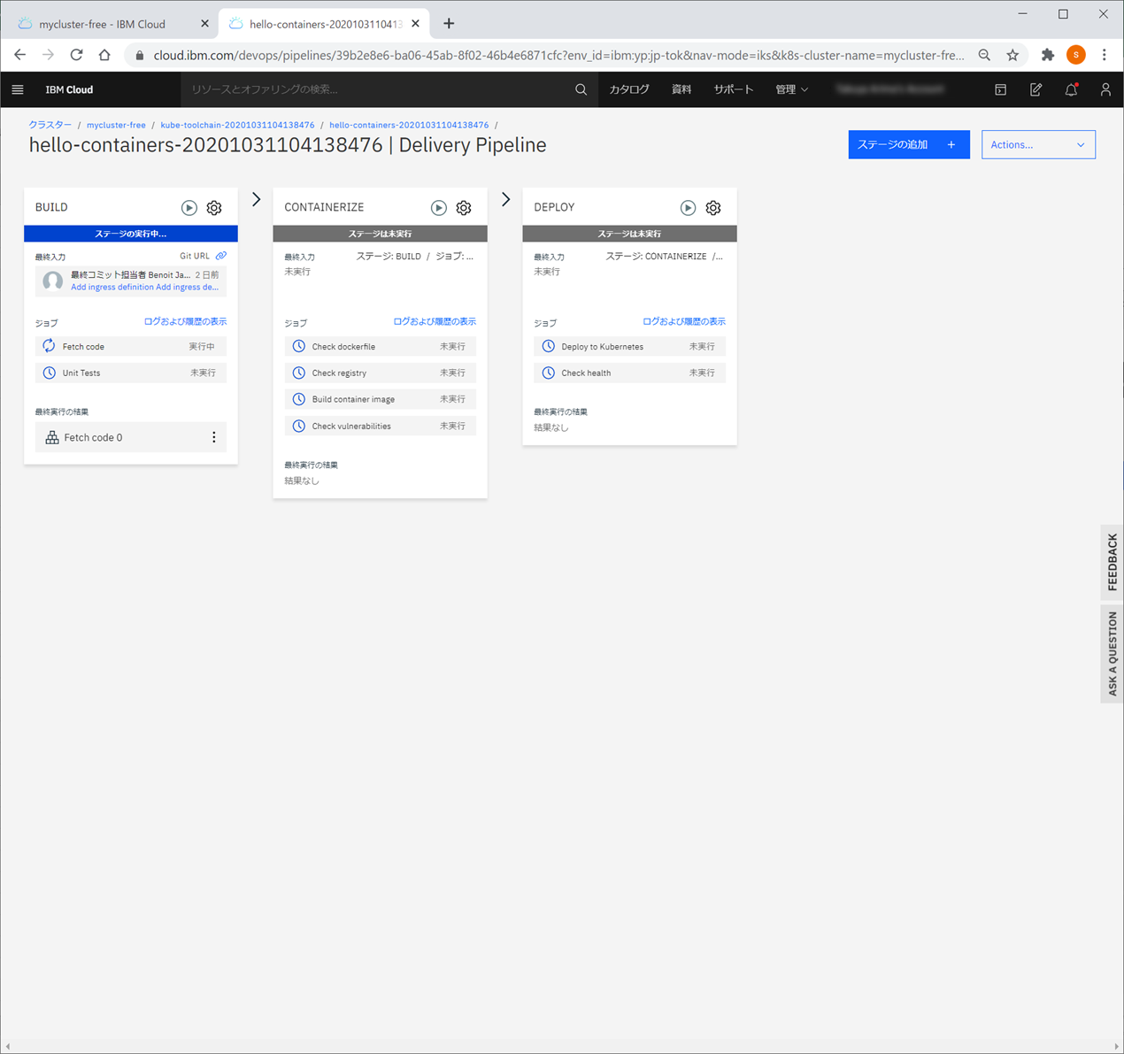
Task: Open Chrome three-dot menu
Action: tap(1104, 55)
